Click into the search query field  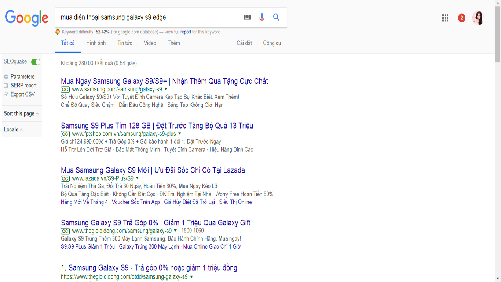click(149, 17)
